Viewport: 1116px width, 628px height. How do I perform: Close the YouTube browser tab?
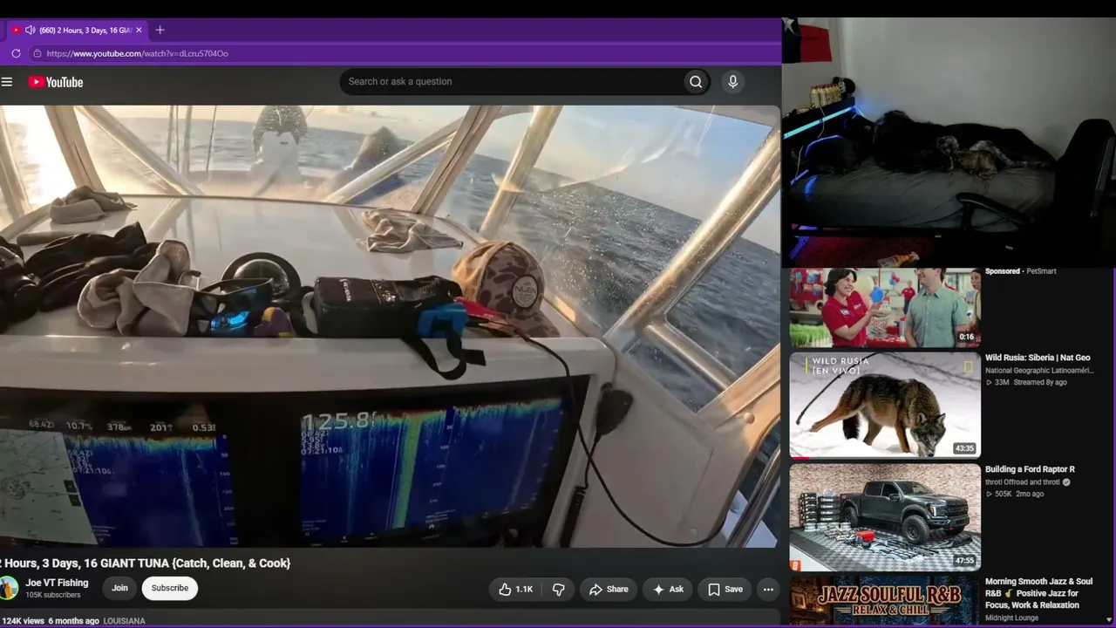(x=139, y=30)
